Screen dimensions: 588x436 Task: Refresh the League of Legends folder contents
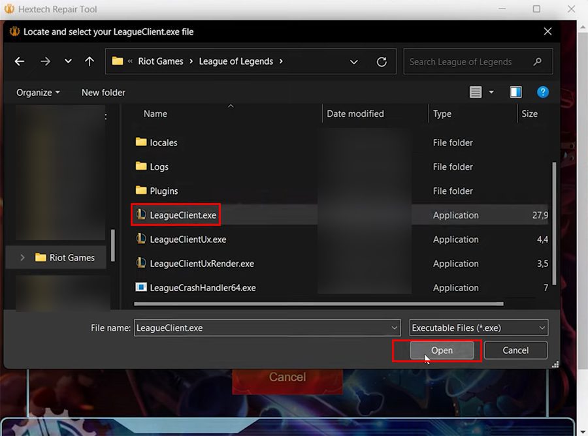click(382, 61)
